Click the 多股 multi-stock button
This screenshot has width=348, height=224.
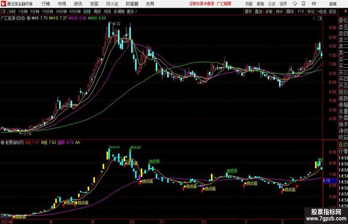point(269,11)
